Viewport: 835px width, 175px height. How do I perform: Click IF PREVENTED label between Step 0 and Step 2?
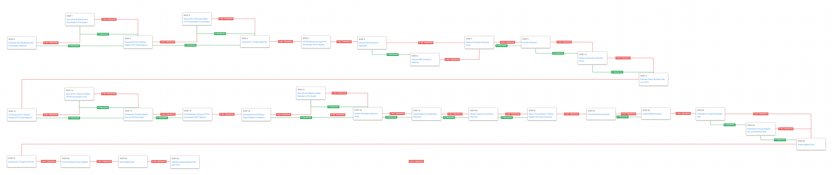coord(74,46)
